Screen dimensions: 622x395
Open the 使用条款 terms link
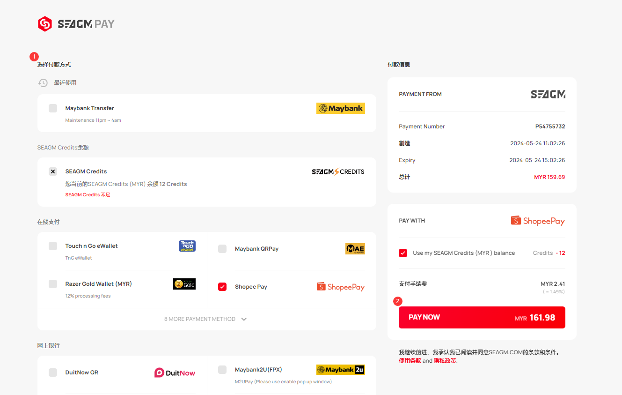click(x=410, y=361)
